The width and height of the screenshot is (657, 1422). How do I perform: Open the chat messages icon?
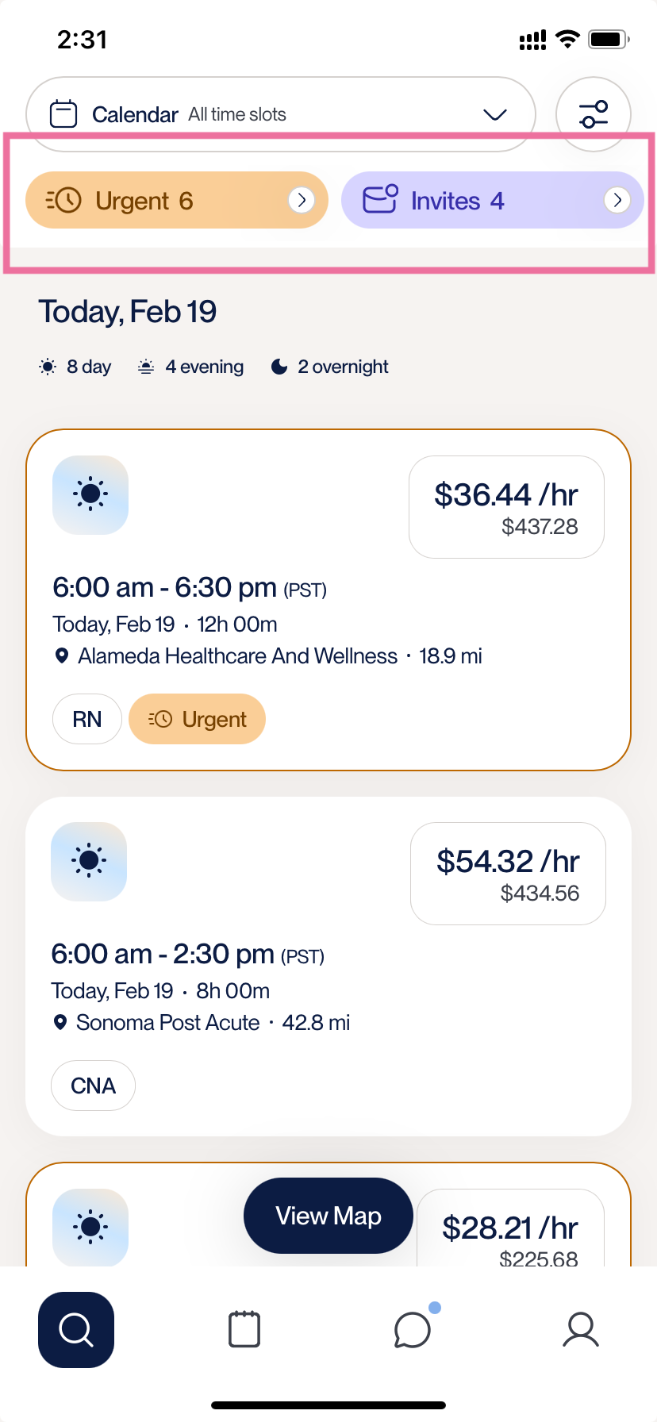coord(413,1330)
